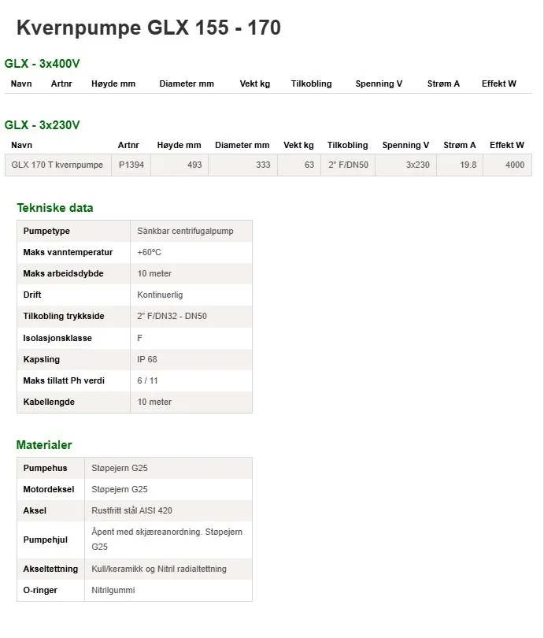The height and width of the screenshot is (638, 544).
Task: Select the Tekniske data heading
Action: (x=55, y=208)
